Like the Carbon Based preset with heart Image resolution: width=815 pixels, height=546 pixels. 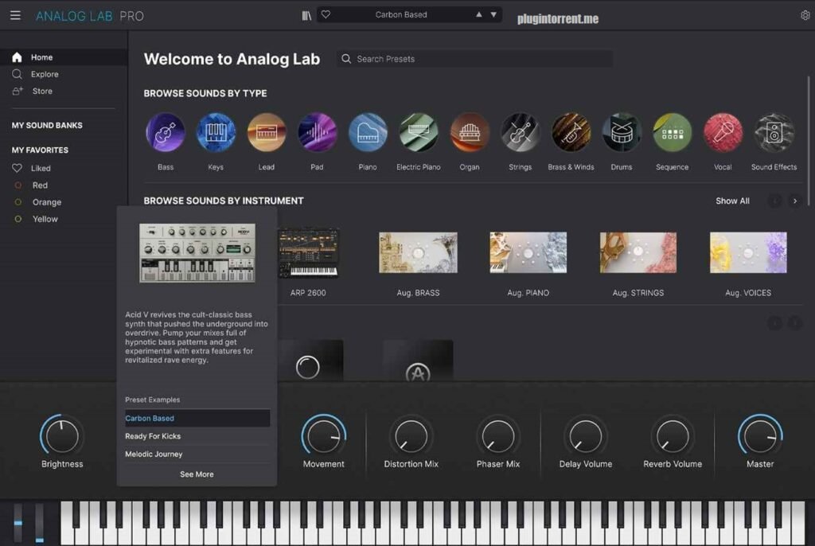pyautogui.click(x=326, y=14)
